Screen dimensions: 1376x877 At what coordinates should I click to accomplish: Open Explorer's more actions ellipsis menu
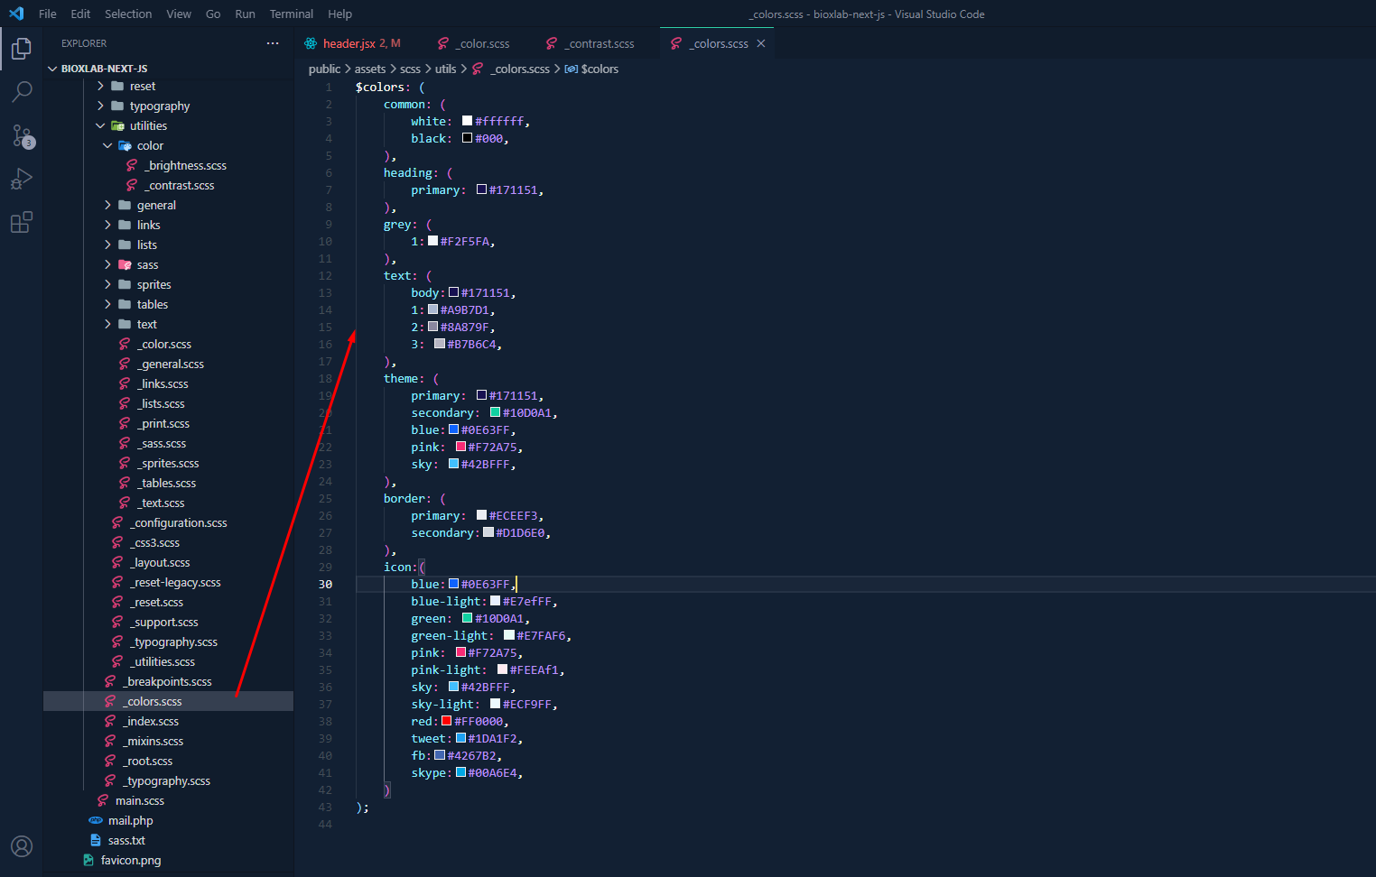click(x=273, y=43)
